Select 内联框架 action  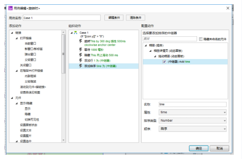(30, 76)
